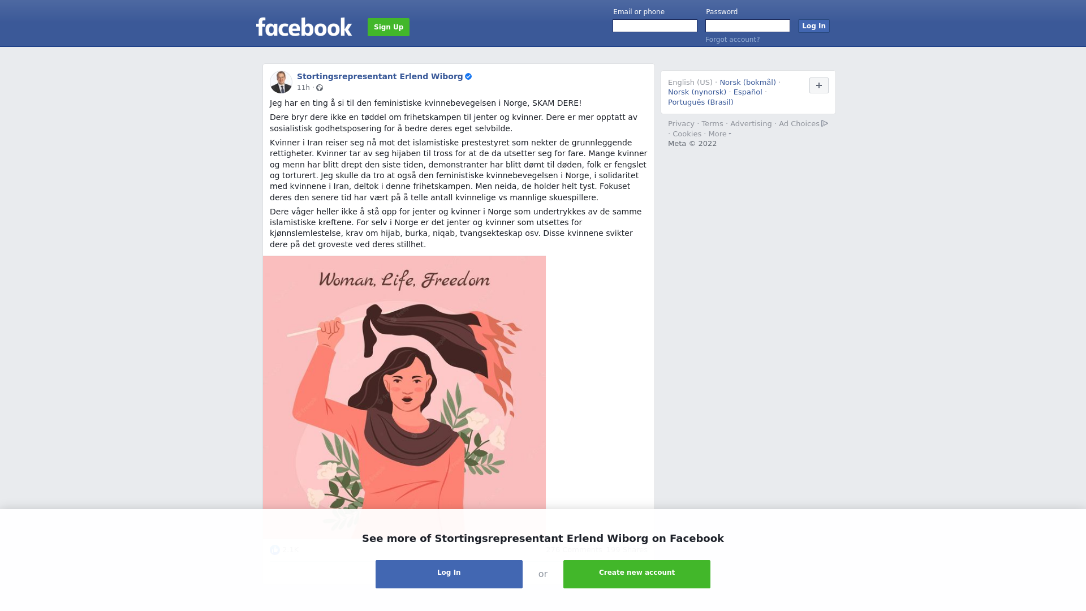Expand the More footer dropdown
This screenshot has width=1086, height=611.
click(x=719, y=134)
